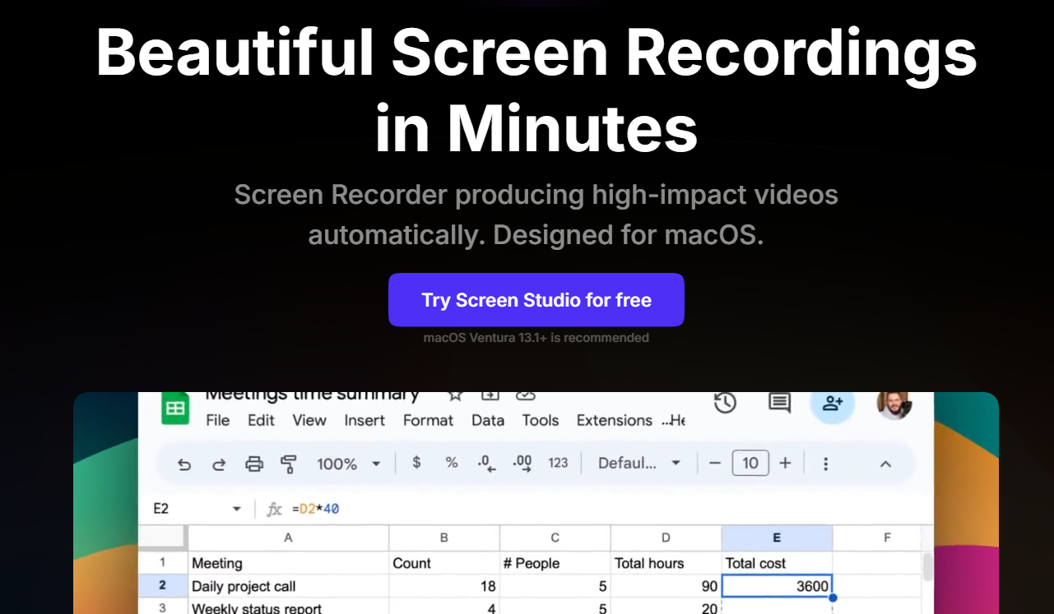The height and width of the screenshot is (614, 1054).
Task: Open the 123 number format menu
Action: 559,463
